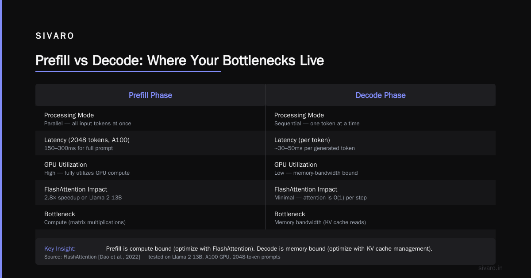This screenshot has width=531, height=278.
Task: Click Prefill's GPU Utilization row
Action: 150,169
